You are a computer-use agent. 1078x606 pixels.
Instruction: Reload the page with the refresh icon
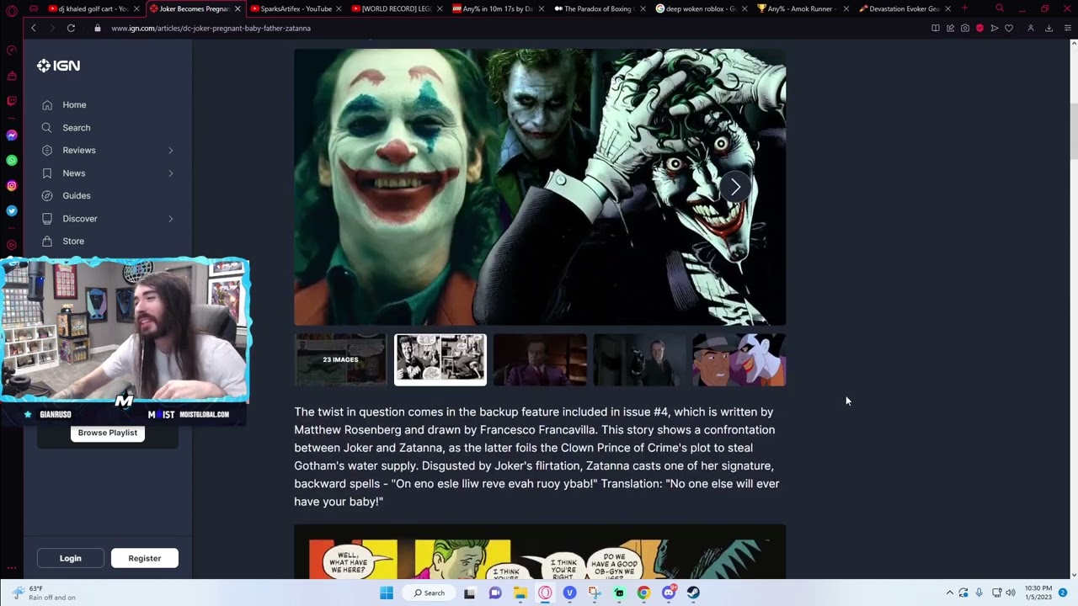point(71,28)
